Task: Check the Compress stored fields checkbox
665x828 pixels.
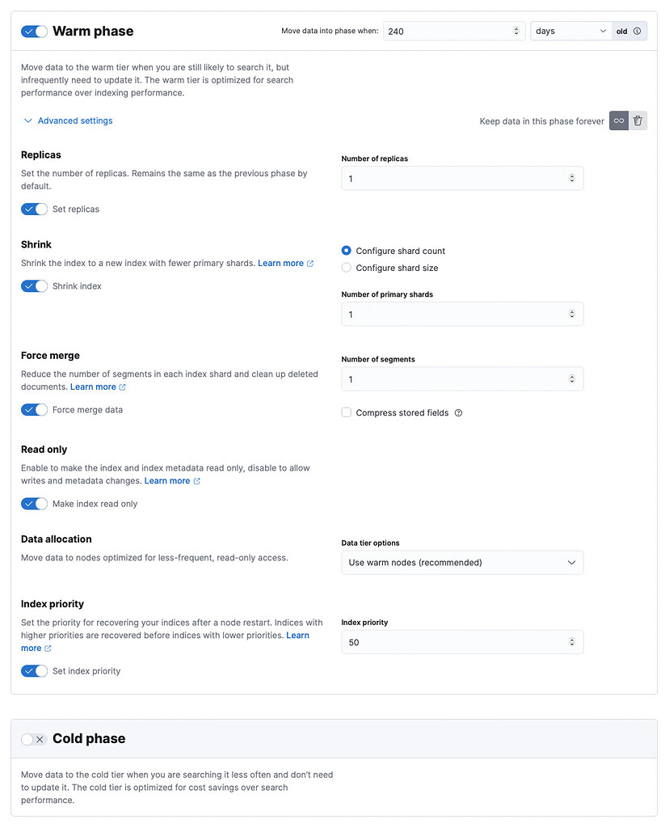Action: click(346, 412)
